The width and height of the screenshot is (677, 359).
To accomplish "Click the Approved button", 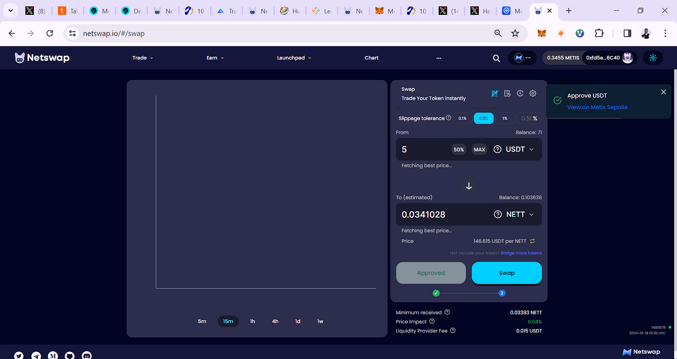I will pos(431,273).
